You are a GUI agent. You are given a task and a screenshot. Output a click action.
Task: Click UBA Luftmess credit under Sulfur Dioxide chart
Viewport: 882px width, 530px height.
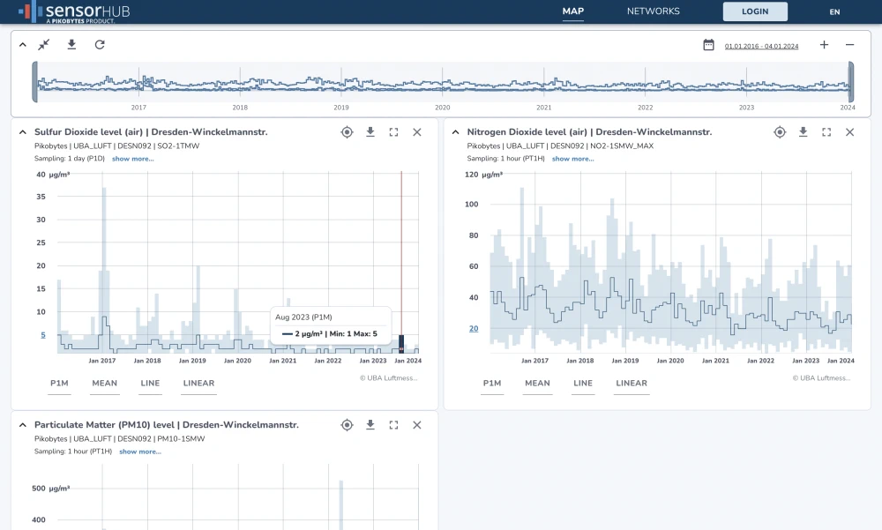pos(389,378)
